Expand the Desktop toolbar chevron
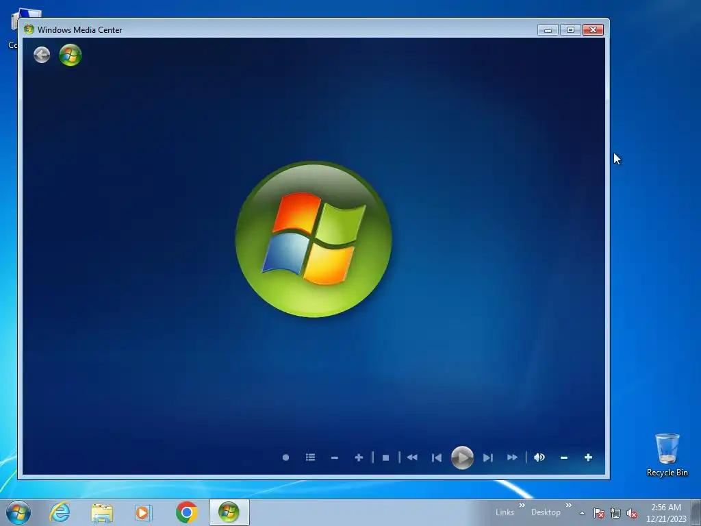The height and width of the screenshot is (526, 701). coord(568,505)
